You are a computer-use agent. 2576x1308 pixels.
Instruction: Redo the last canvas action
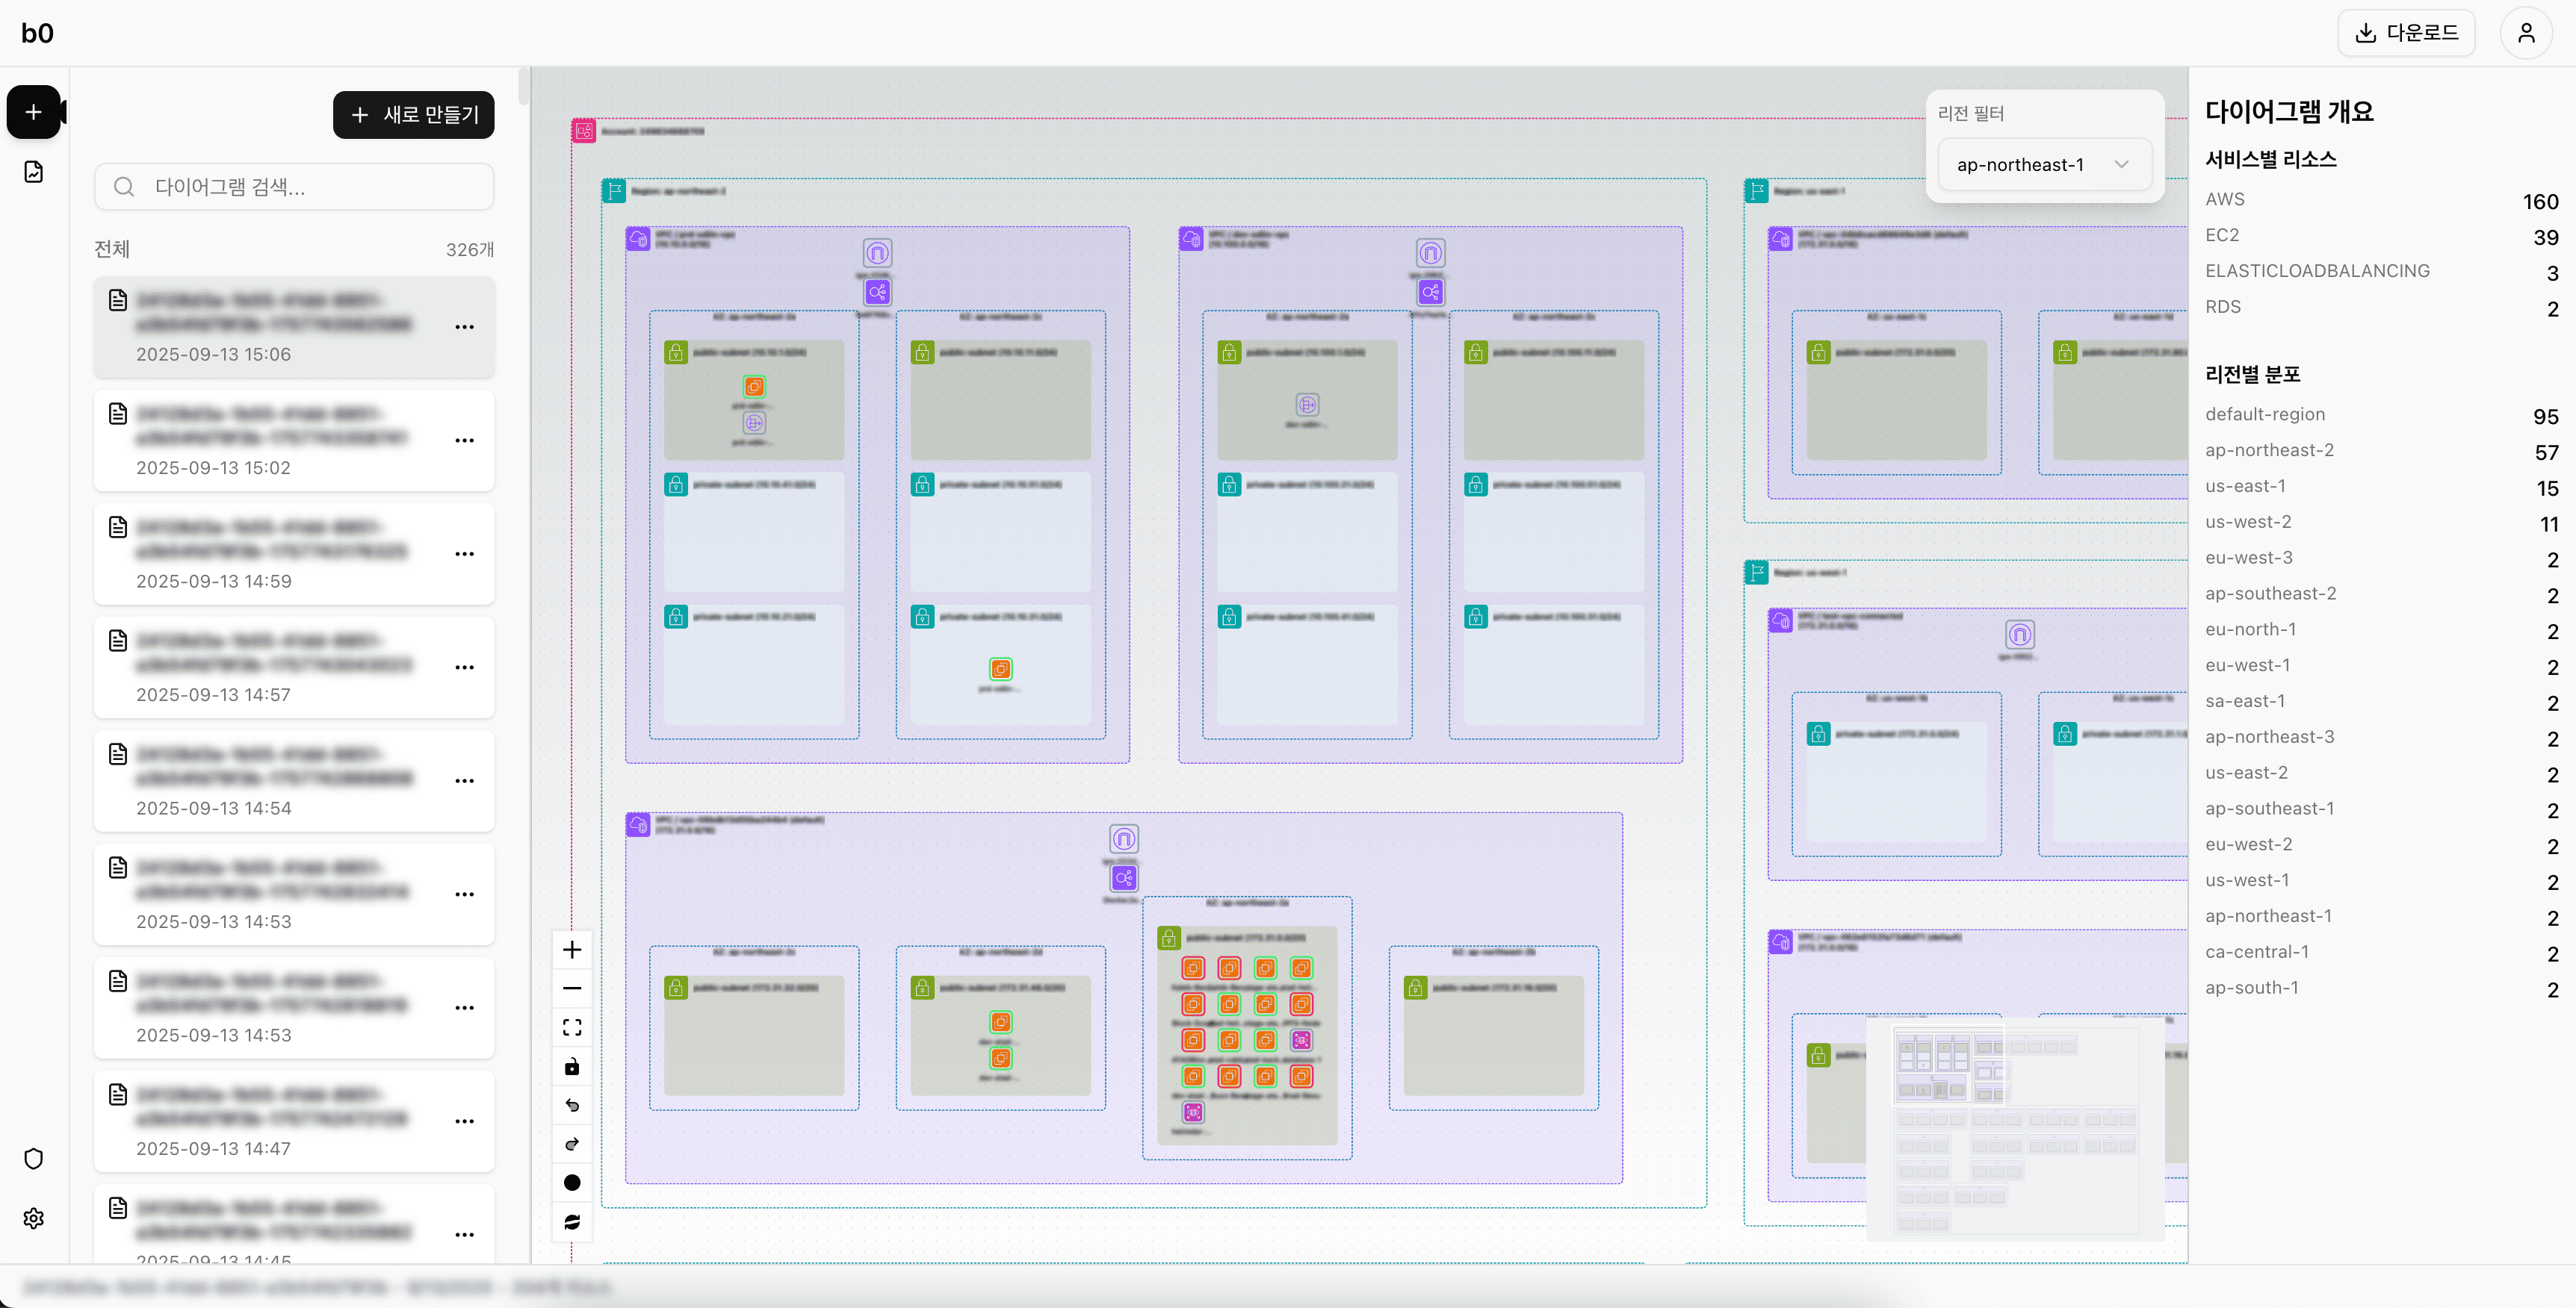pyautogui.click(x=572, y=1144)
